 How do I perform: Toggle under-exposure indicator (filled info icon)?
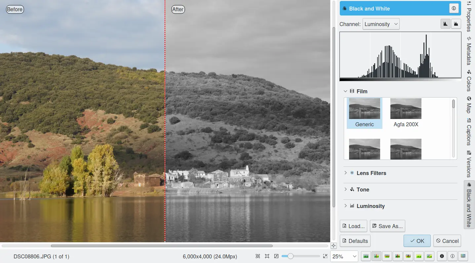(x=442, y=256)
